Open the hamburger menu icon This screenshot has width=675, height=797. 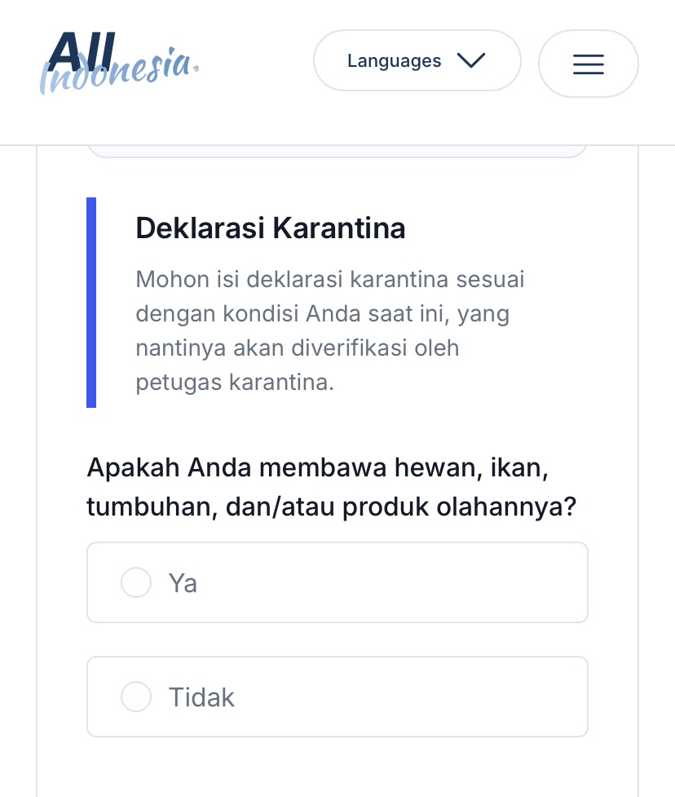pos(588,64)
